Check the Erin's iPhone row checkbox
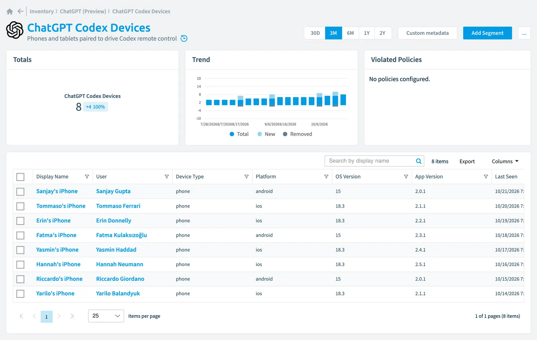Screen dimensions: 537x340 [x=20, y=221]
